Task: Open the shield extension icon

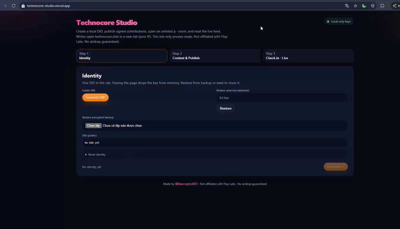Action: pos(373,6)
